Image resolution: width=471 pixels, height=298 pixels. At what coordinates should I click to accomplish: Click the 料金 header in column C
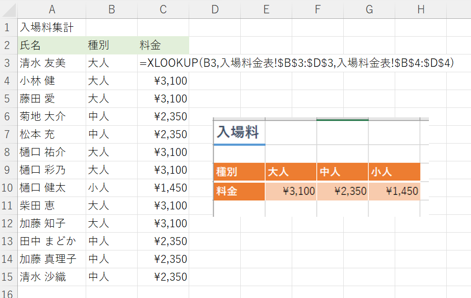(x=163, y=46)
